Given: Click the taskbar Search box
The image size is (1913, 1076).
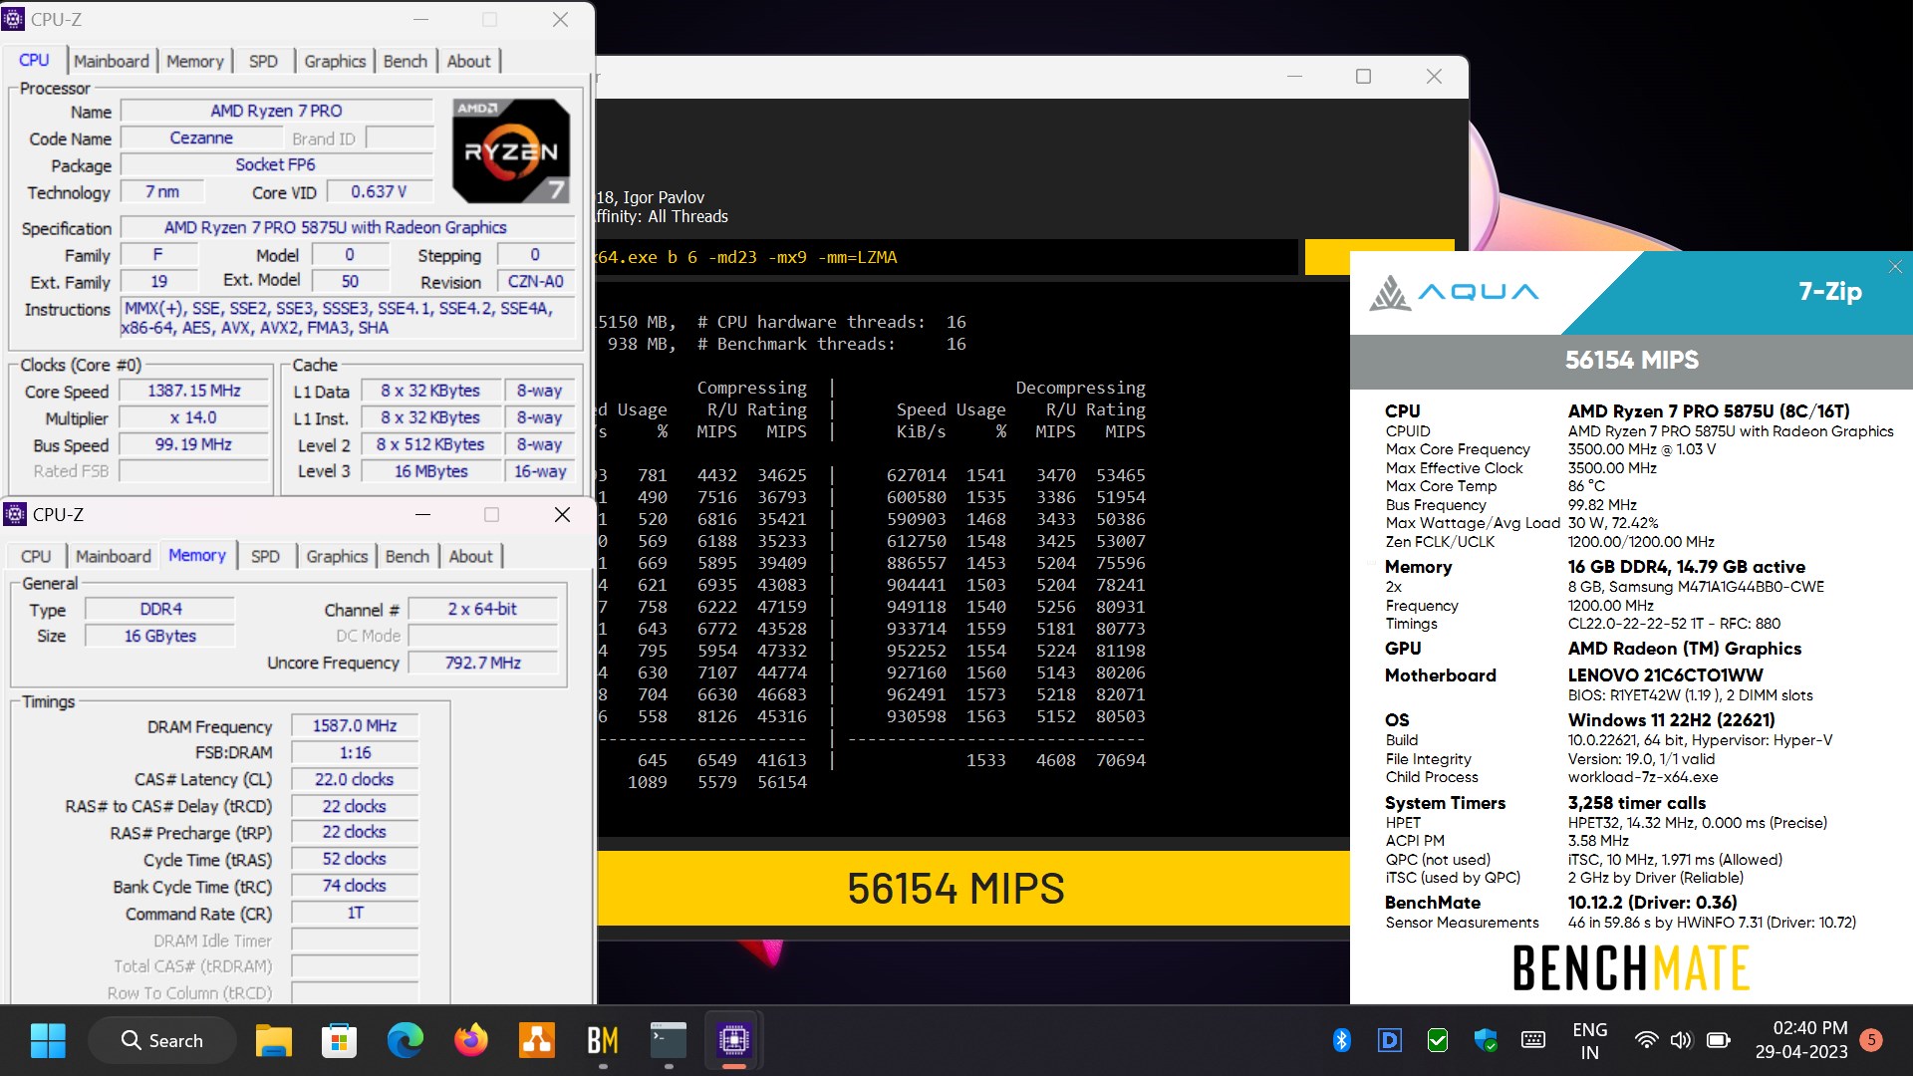Looking at the screenshot, I should click(162, 1040).
